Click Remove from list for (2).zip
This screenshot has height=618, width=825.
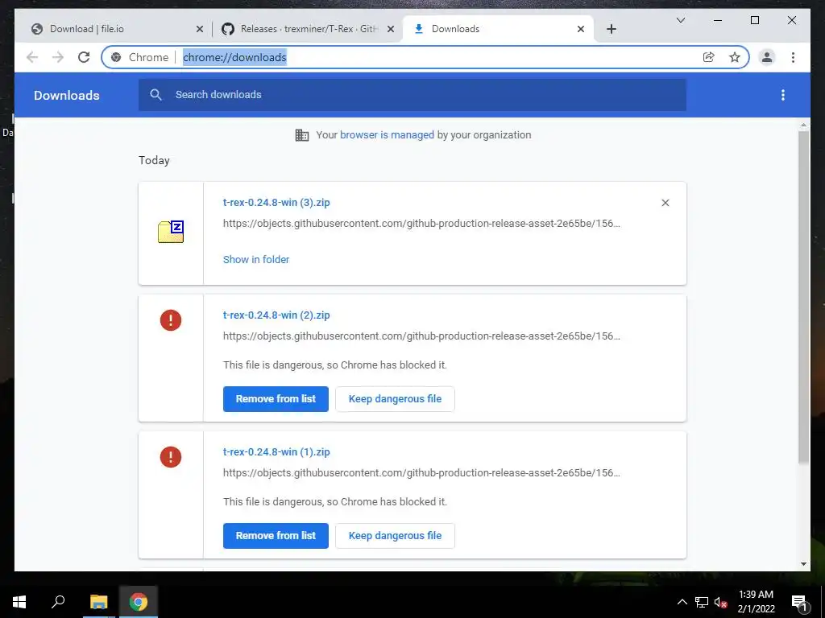coord(276,399)
